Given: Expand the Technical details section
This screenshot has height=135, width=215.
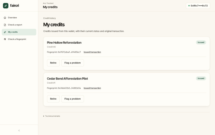Looking at the screenshot, I should (52, 116).
